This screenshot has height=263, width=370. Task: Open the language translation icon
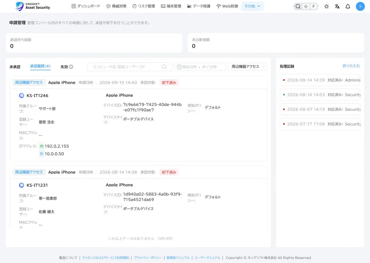pyautogui.click(x=337, y=6)
